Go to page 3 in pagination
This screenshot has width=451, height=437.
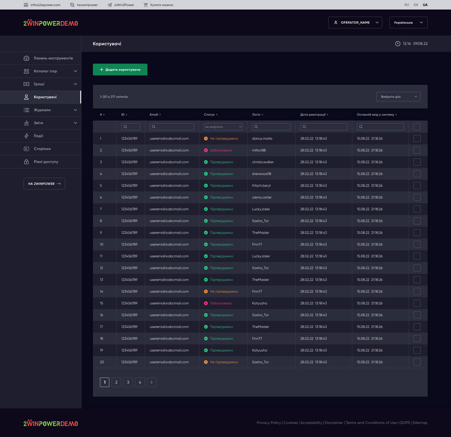[128, 382]
